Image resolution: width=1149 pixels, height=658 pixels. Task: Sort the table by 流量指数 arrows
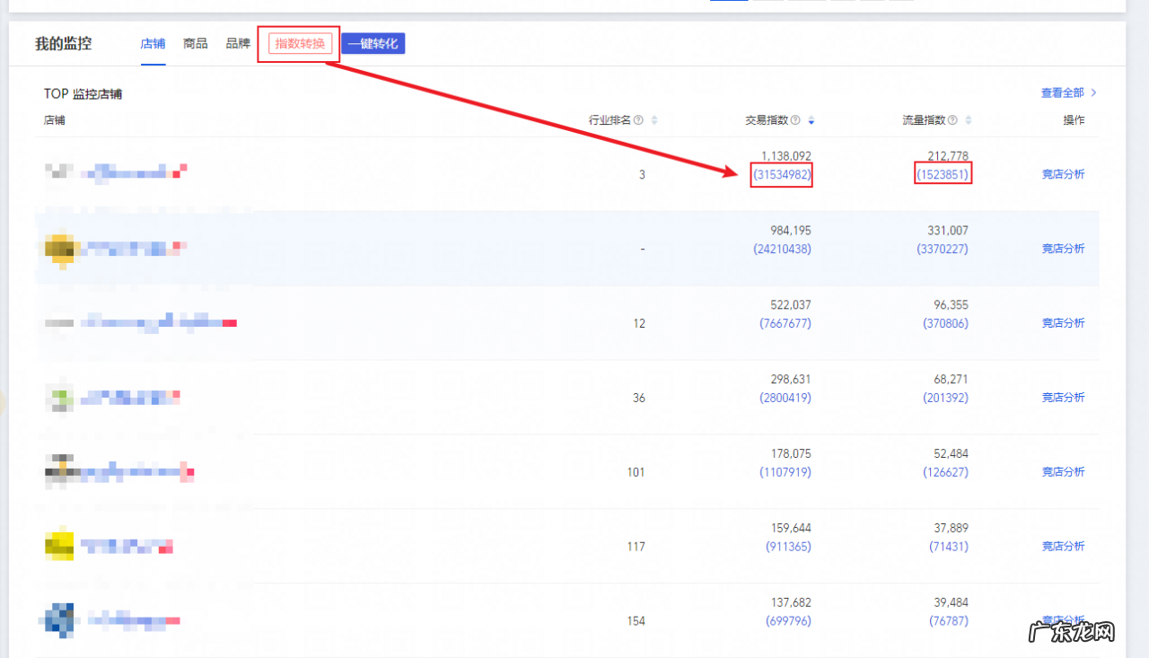tap(969, 120)
